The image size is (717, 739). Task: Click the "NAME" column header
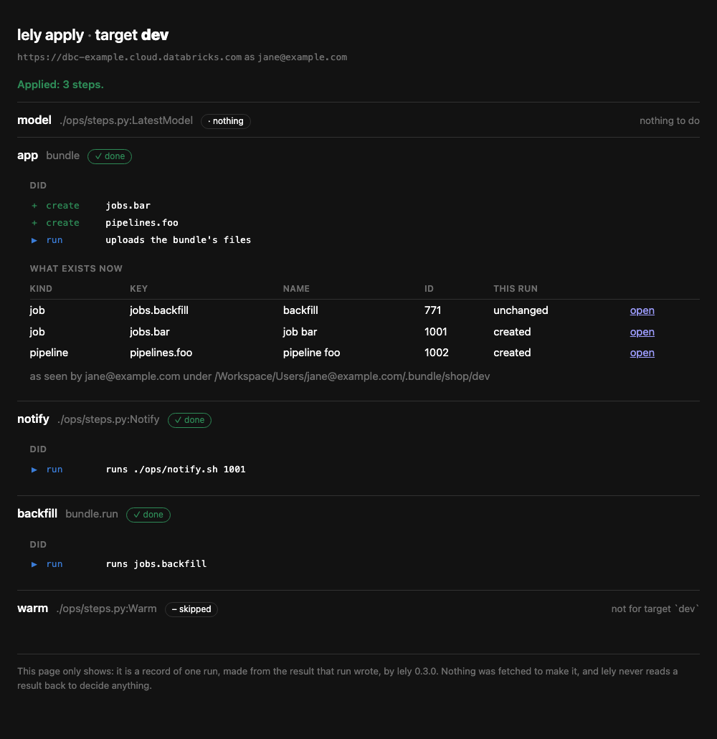(297, 288)
